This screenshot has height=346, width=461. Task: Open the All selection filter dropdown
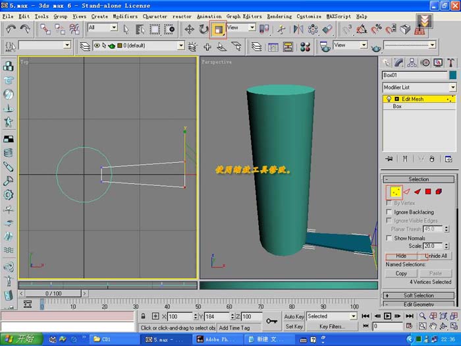tap(103, 28)
